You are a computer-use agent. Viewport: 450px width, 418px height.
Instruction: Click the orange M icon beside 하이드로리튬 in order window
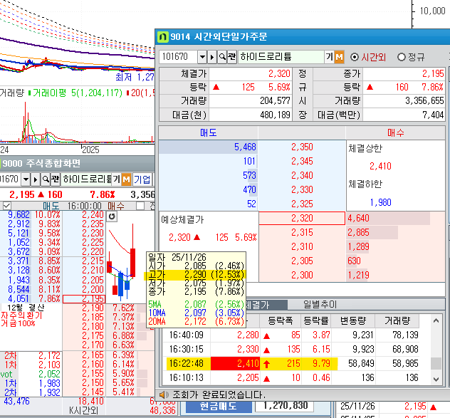(x=340, y=57)
